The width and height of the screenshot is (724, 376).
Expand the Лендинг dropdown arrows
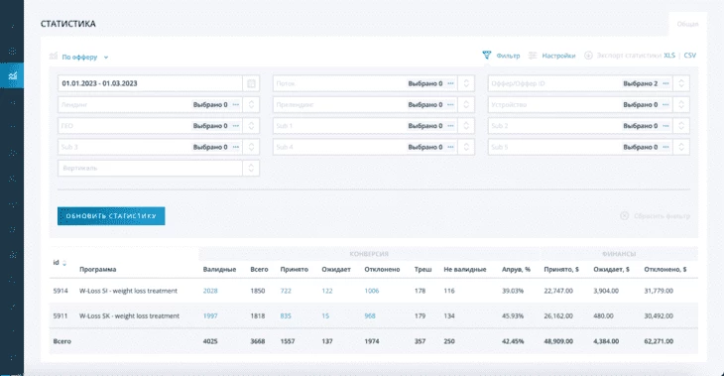pos(251,105)
